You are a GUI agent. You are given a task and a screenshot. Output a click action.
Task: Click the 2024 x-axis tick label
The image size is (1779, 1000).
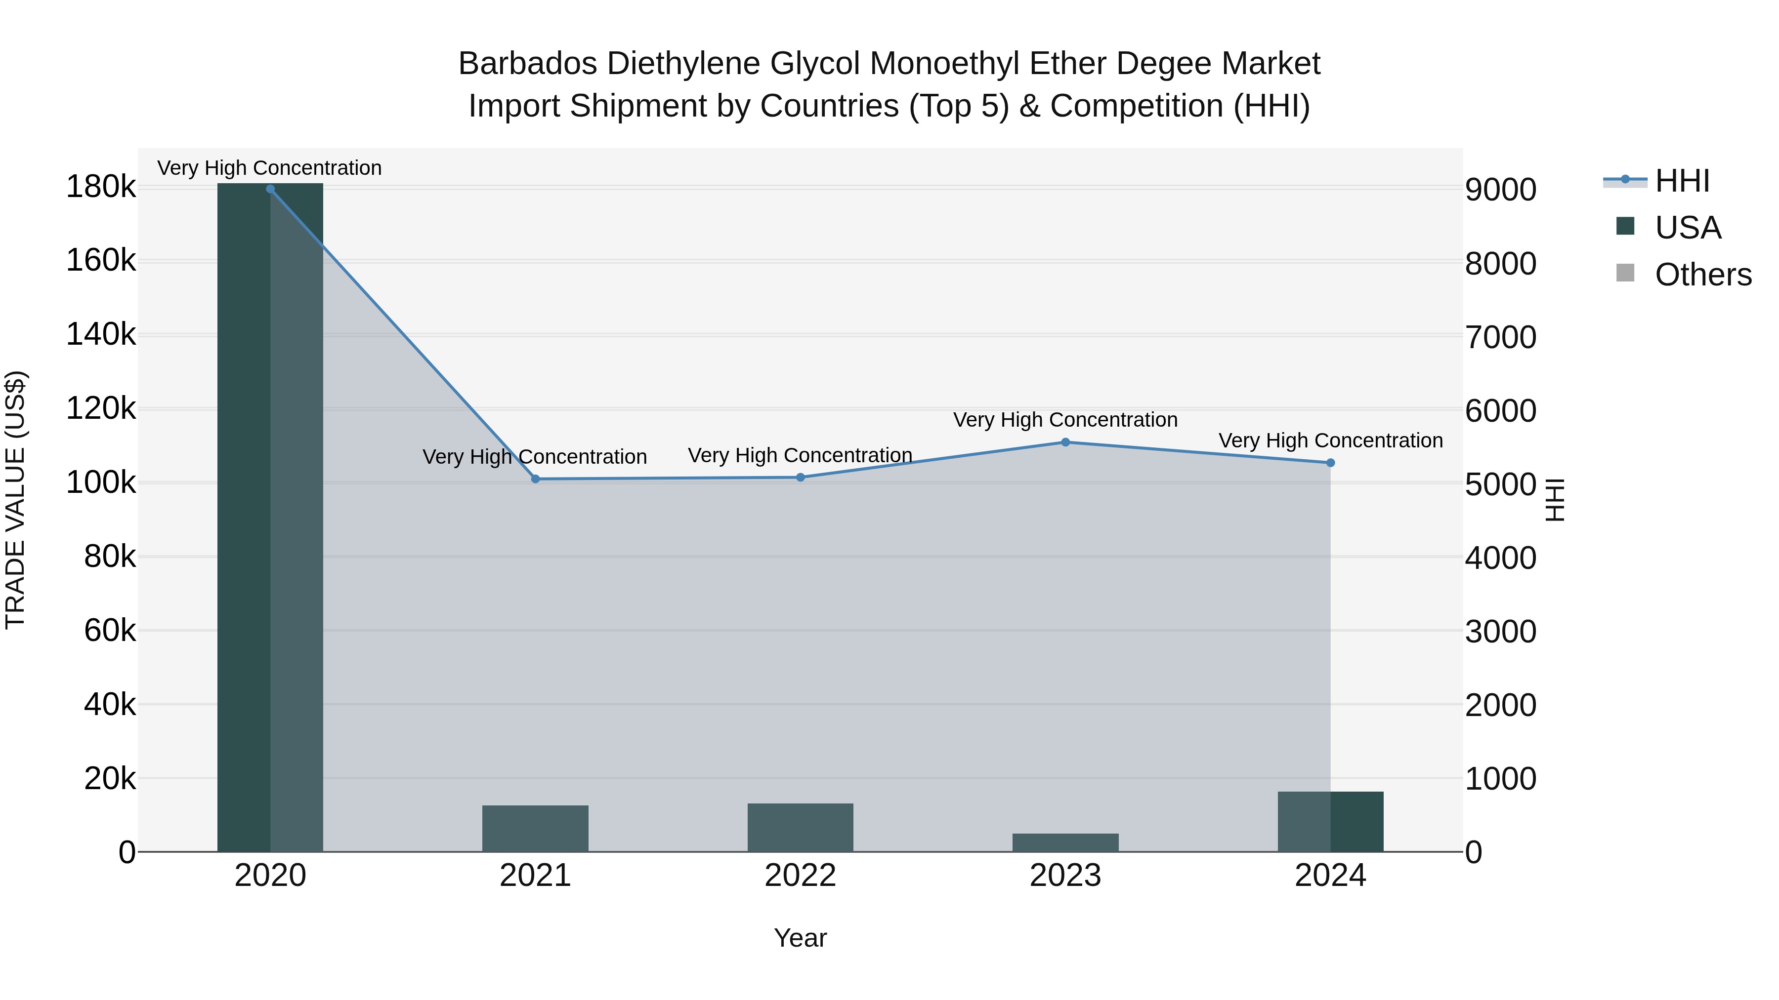1331,876
